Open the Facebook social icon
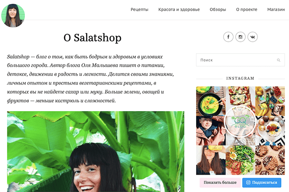Viewport: 289px width, 192px height. coord(228,37)
